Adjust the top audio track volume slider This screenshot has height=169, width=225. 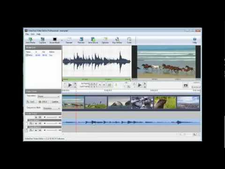click(x=52, y=117)
